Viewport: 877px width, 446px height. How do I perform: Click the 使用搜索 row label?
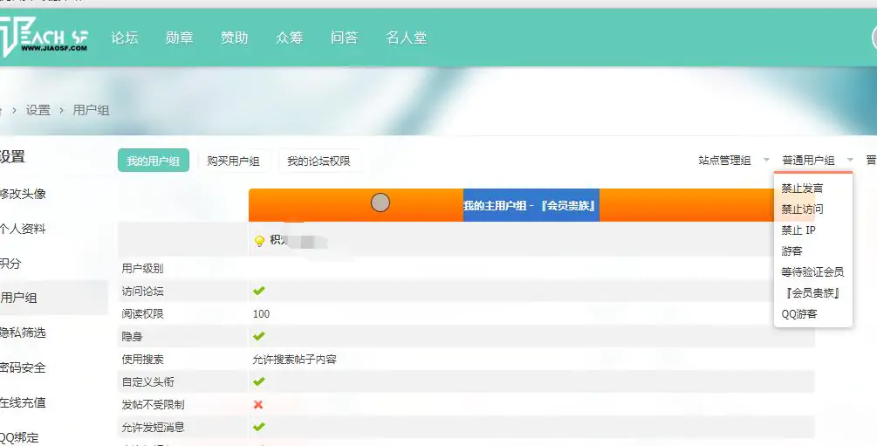142,360
